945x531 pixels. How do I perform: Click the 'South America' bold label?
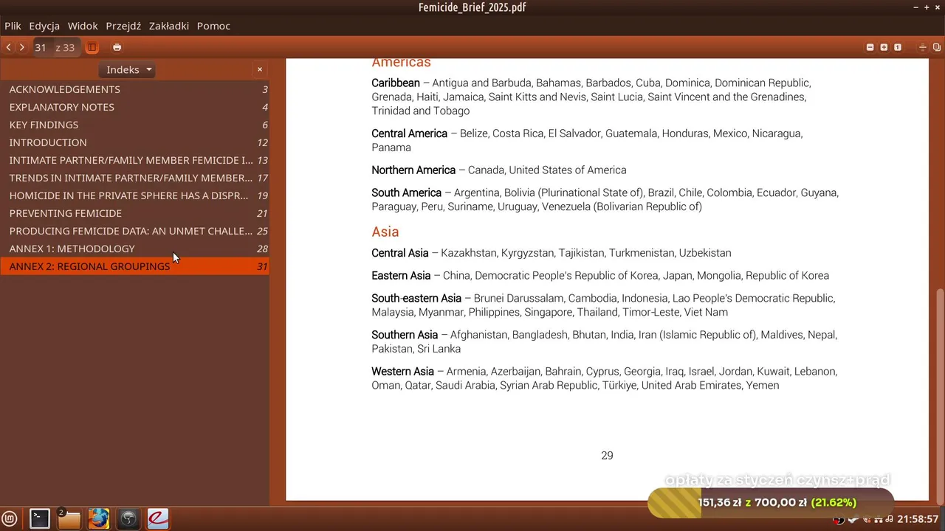[x=406, y=193]
